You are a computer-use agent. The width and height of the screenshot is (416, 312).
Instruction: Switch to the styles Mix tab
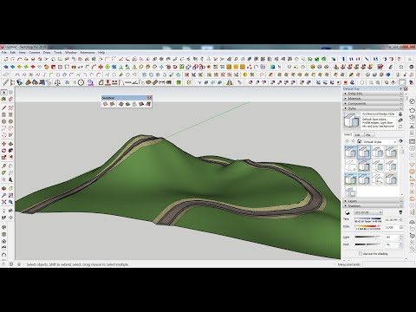(x=368, y=135)
